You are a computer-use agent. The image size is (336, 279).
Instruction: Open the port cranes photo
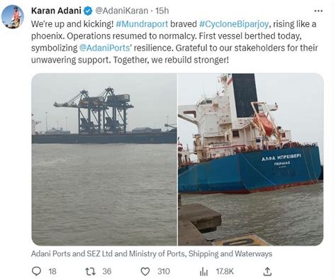[104, 159]
